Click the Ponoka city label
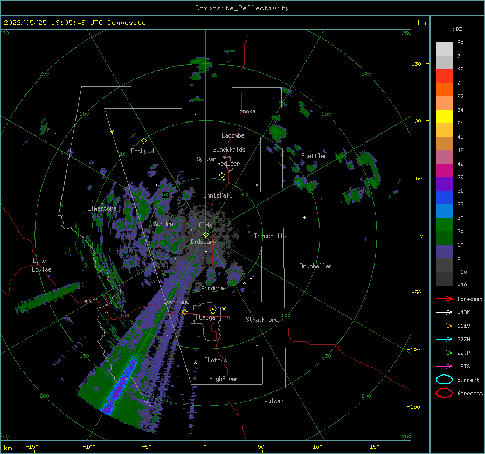Image resolution: width=485 pixels, height=454 pixels. (x=246, y=111)
